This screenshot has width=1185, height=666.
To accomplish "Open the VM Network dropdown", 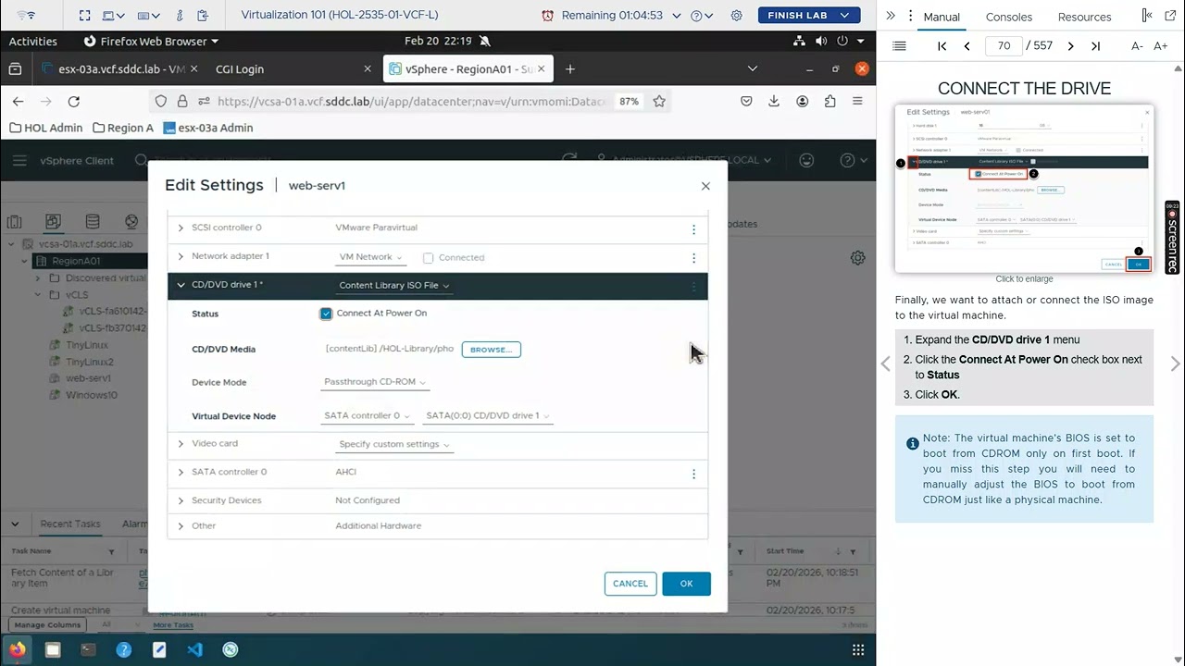I will (370, 257).
